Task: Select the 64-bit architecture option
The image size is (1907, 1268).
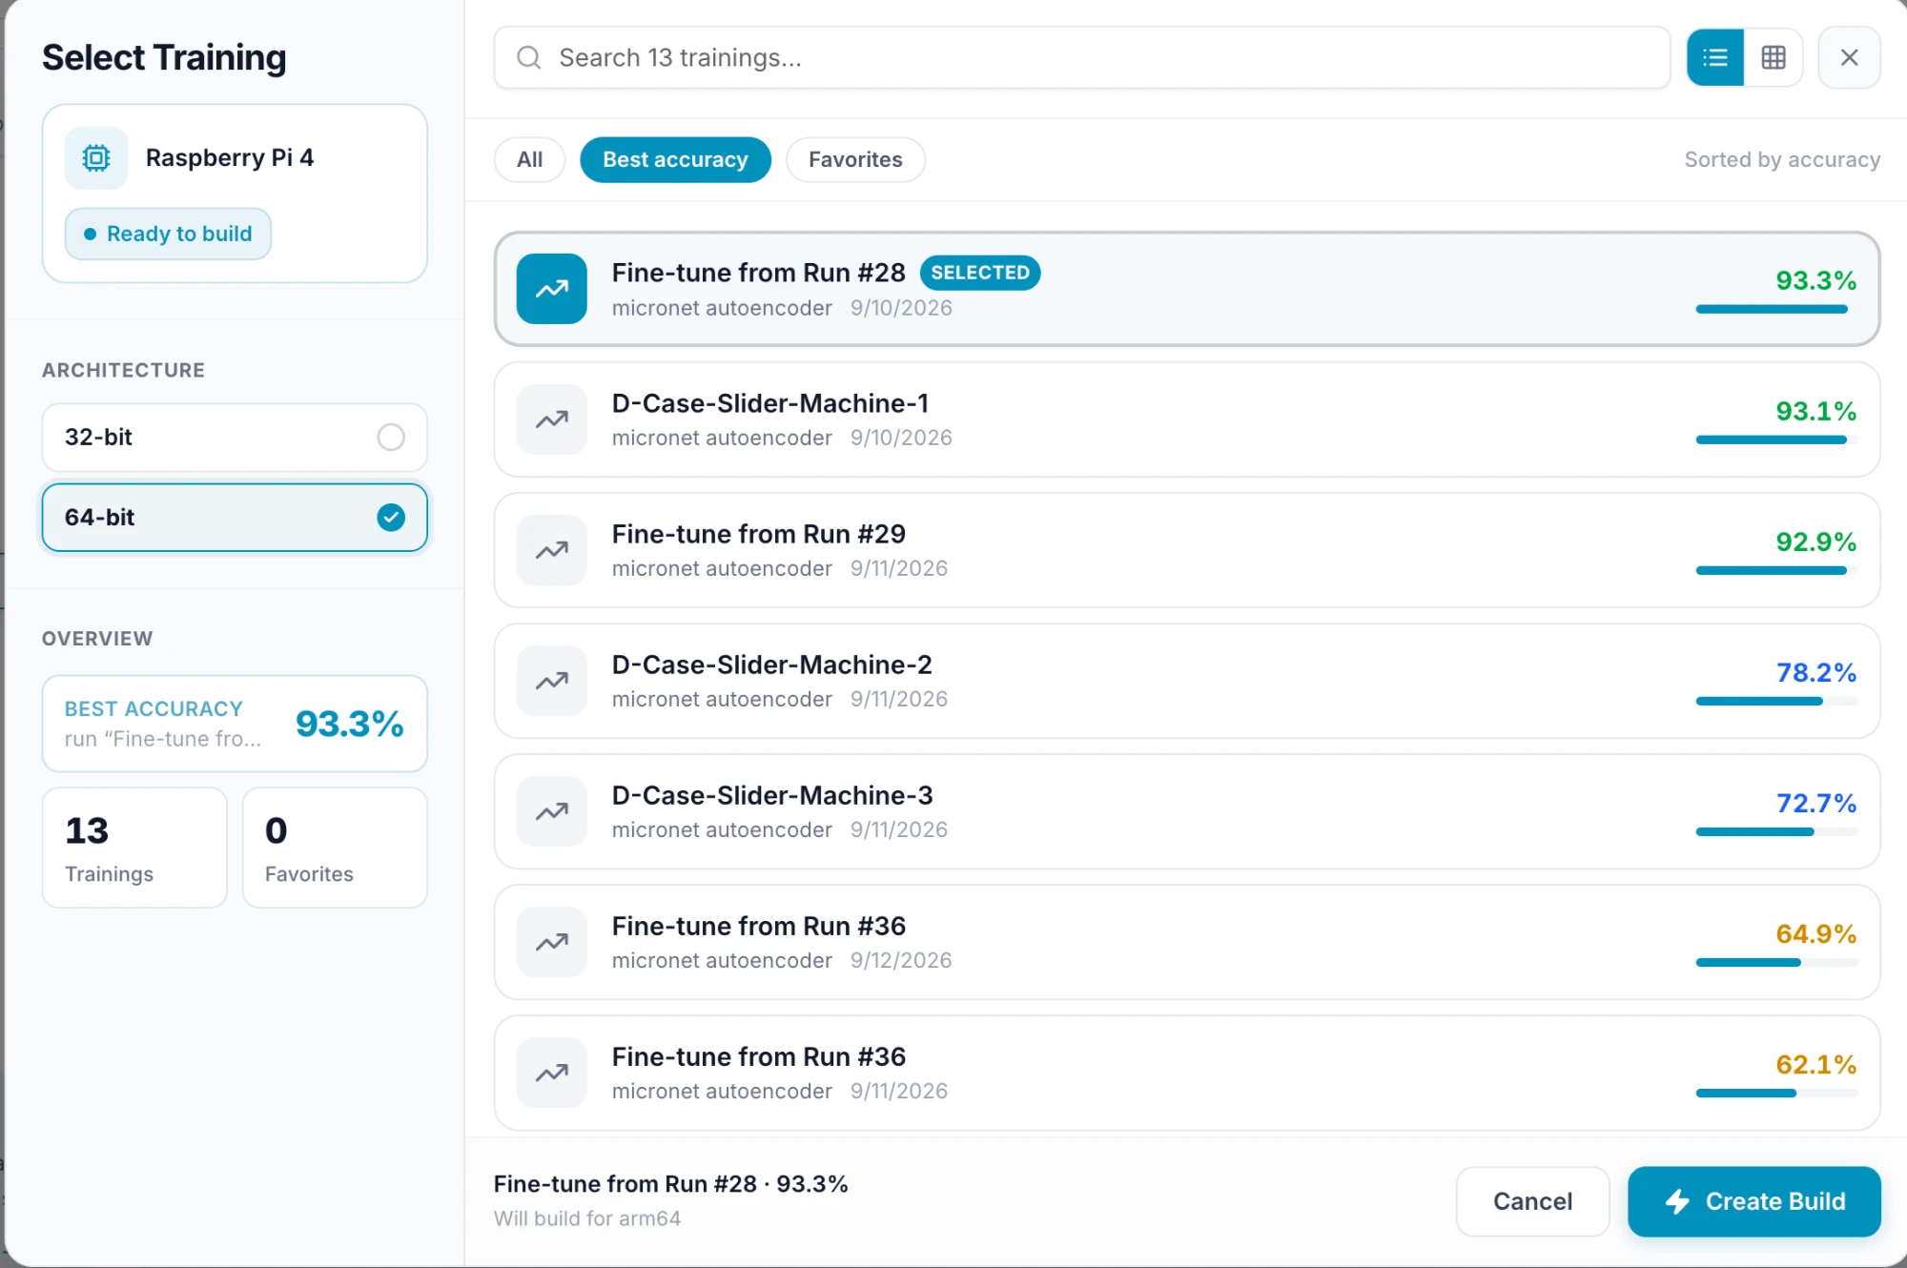Action: click(235, 518)
